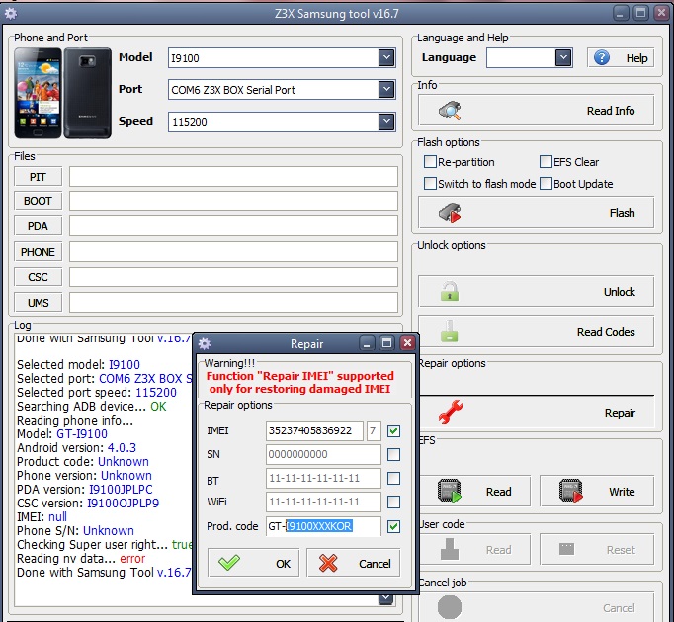
Task: Enable the Re-partition checkbox
Action: pos(430,162)
